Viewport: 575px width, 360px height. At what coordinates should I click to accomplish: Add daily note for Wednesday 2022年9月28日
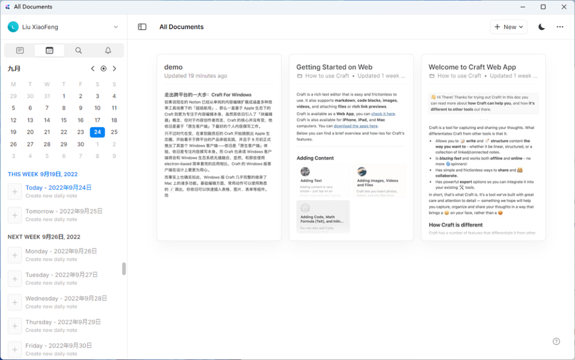pos(15,302)
